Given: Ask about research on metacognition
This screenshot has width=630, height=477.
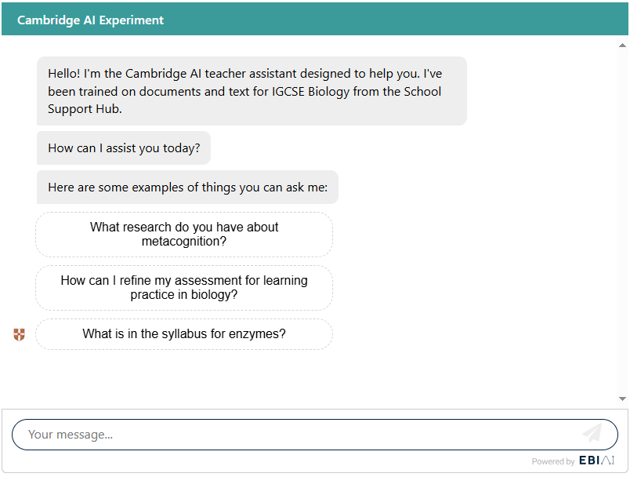Looking at the screenshot, I should [184, 235].
